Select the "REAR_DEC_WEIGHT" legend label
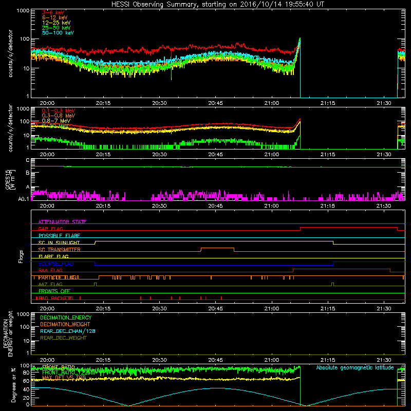This screenshot has height=411, width=411. coord(63,338)
